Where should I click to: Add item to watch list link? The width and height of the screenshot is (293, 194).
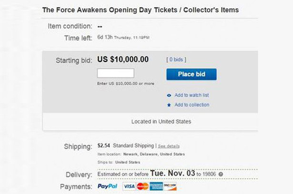pyautogui.click(x=192, y=95)
